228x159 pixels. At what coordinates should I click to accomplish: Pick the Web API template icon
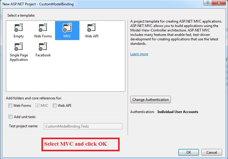[x=91, y=28]
